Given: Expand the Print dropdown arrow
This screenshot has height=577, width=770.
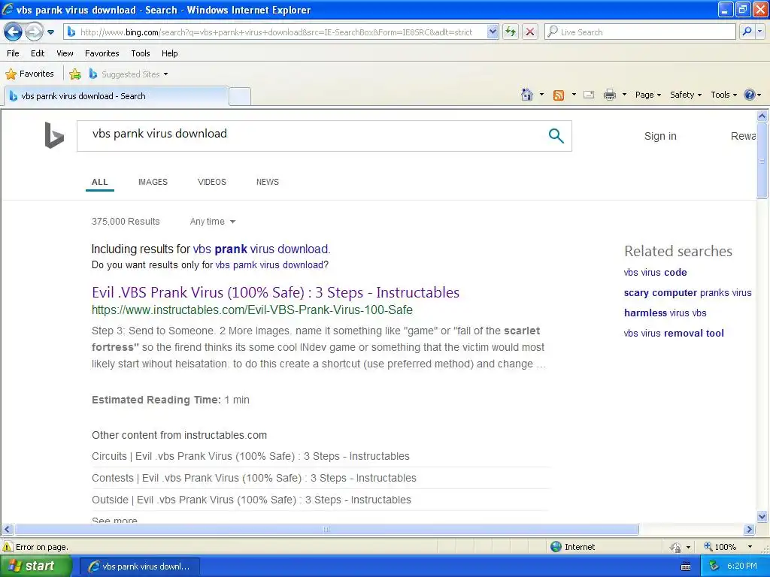Looking at the screenshot, I should click(624, 95).
